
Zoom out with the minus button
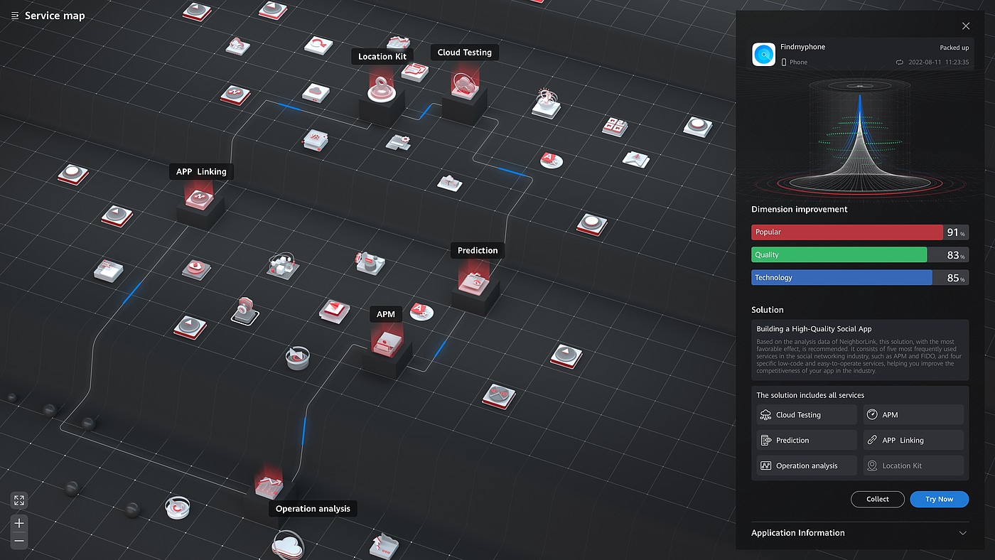pyautogui.click(x=19, y=541)
